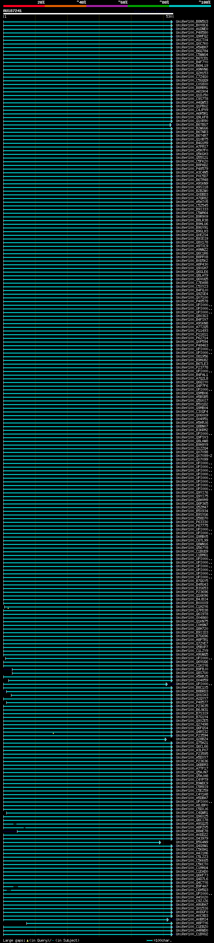Image resolution: width=214 pixels, height=943 pixels.
Task: Open hit UniRef100_B0Y8C6
Action: coord(192,25)
